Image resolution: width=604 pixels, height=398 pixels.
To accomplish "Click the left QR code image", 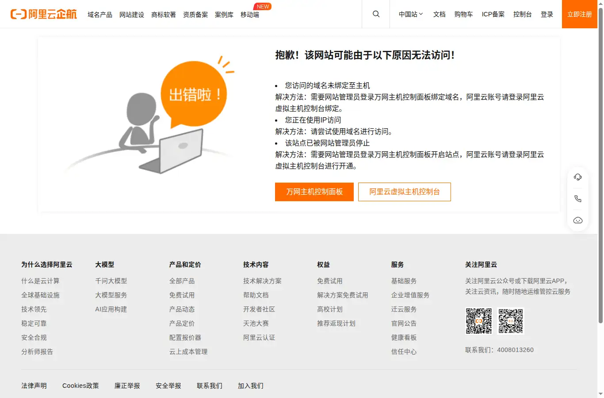I will pyautogui.click(x=479, y=321).
